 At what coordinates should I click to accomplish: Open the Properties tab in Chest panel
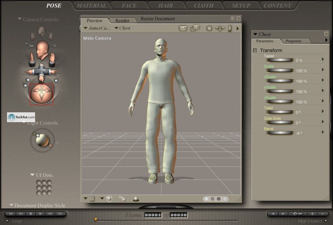pyautogui.click(x=293, y=41)
